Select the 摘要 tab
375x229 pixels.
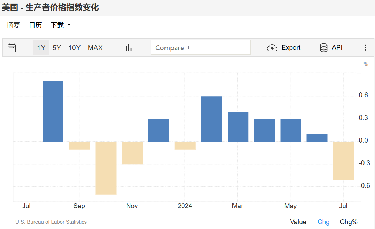[13, 25]
